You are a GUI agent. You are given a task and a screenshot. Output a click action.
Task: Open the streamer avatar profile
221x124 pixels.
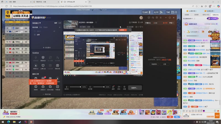pyautogui.click(x=141, y=18)
